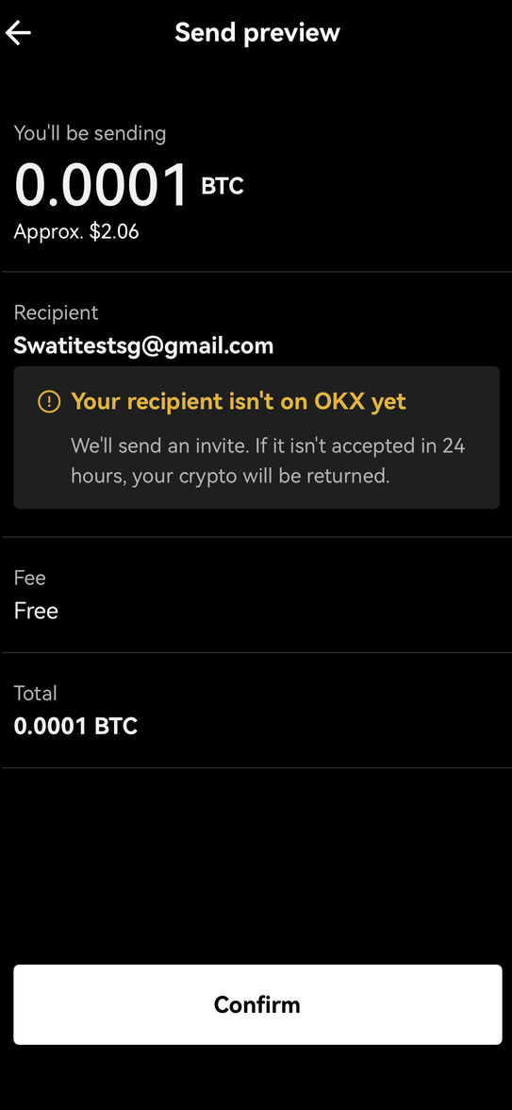
Task: Tap the empty area above Confirm
Action: pyautogui.click(x=256, y=865)
